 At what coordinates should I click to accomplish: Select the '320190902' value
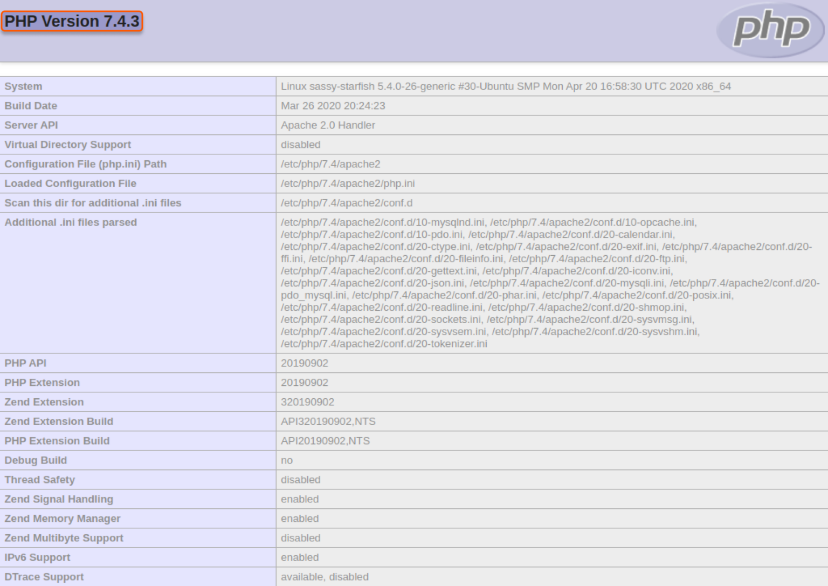[308, 402]
